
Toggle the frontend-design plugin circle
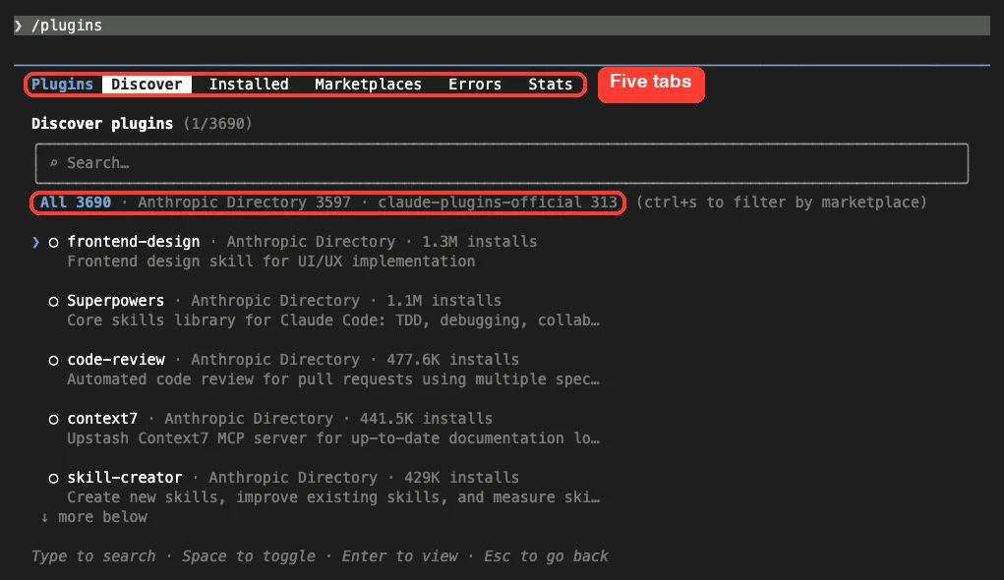pyautogui.click(x=54, y=242)
